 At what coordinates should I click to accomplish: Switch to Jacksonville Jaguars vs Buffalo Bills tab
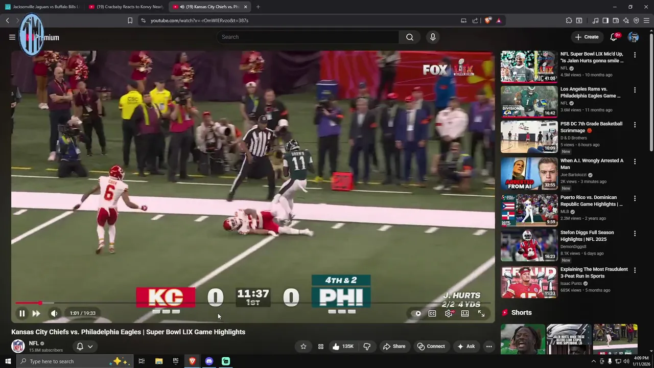[x=42, y=7]
